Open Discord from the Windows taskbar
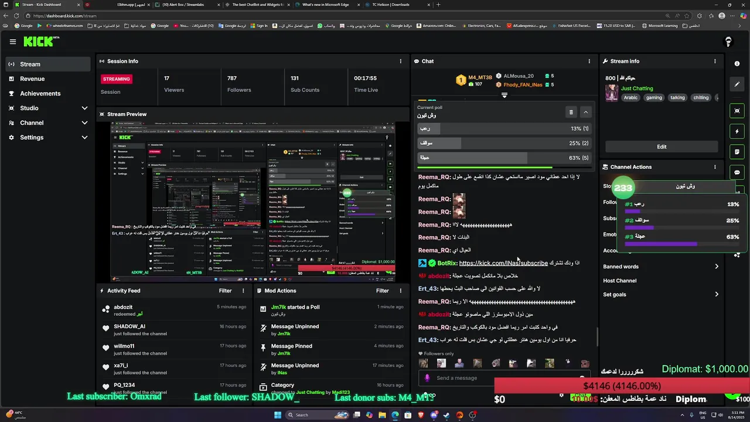 [434, 415]
